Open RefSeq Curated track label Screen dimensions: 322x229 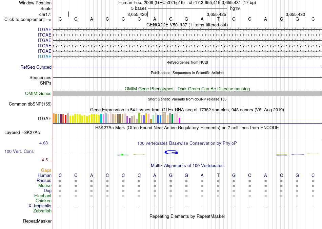click(36, 67)
